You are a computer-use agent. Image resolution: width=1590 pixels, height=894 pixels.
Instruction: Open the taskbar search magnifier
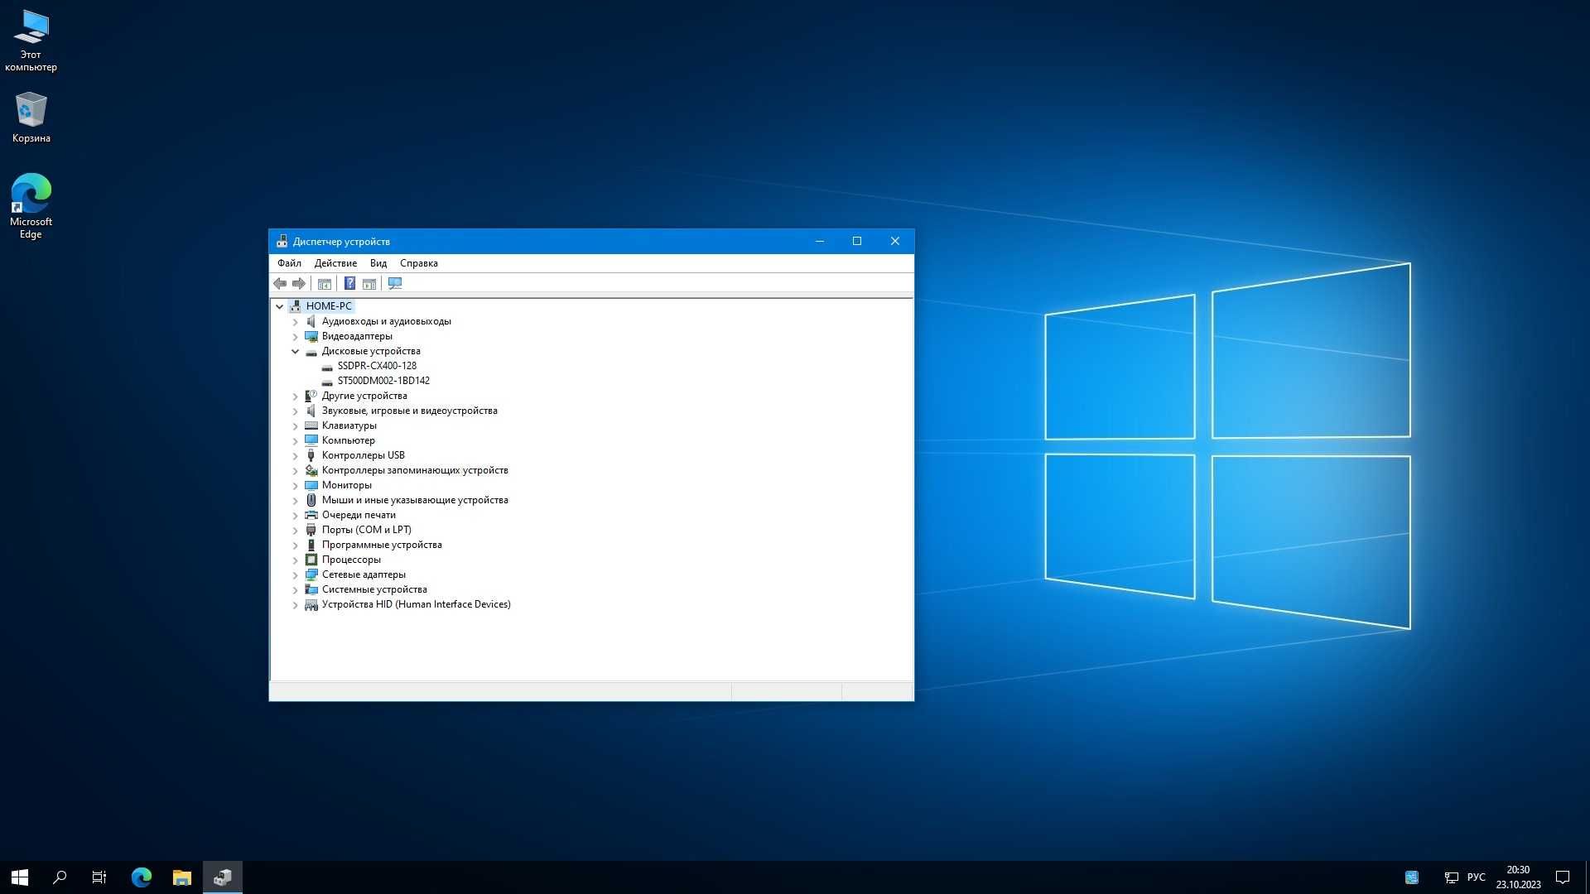(60, 877)
